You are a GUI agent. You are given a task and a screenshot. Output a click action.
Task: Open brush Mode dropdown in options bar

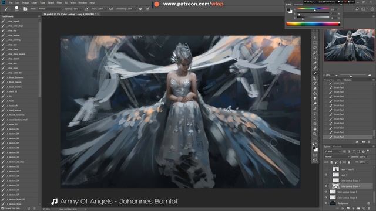(x=50, y=9)
